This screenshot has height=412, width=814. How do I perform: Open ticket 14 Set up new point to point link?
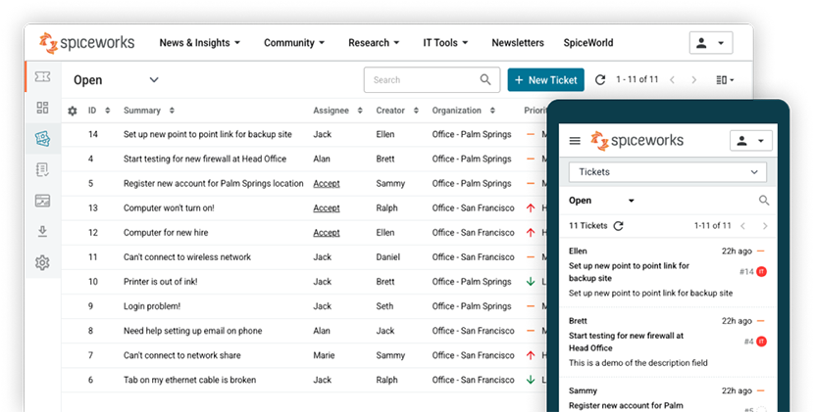[208, 134]
